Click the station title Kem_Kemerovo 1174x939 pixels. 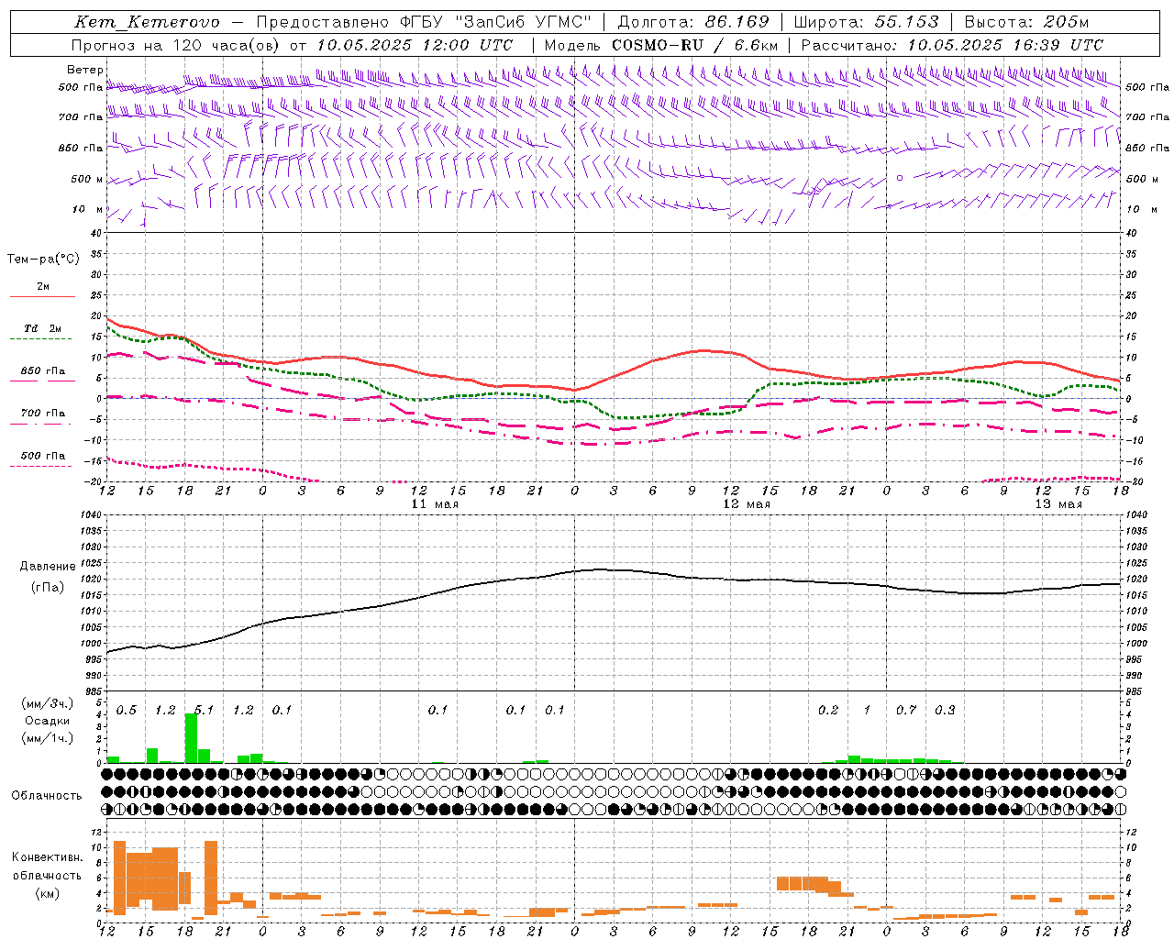[x=148, y=22]
